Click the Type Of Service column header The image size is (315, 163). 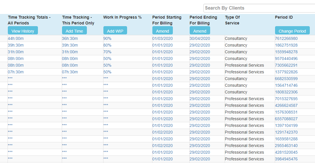pyautogui.click(x=233, y=20)
